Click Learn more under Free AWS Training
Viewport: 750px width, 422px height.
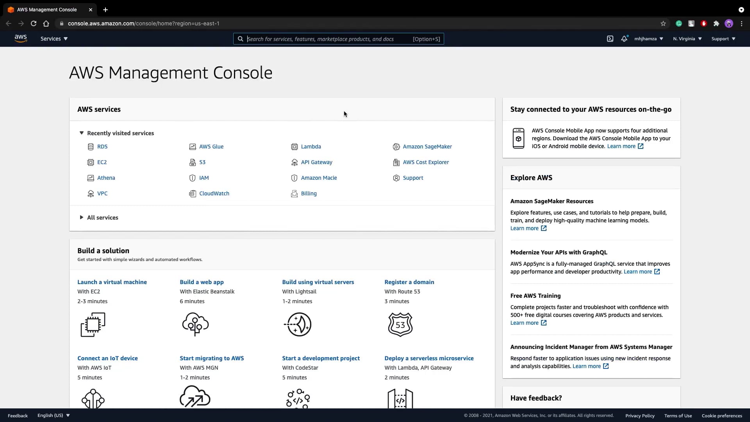529,323
